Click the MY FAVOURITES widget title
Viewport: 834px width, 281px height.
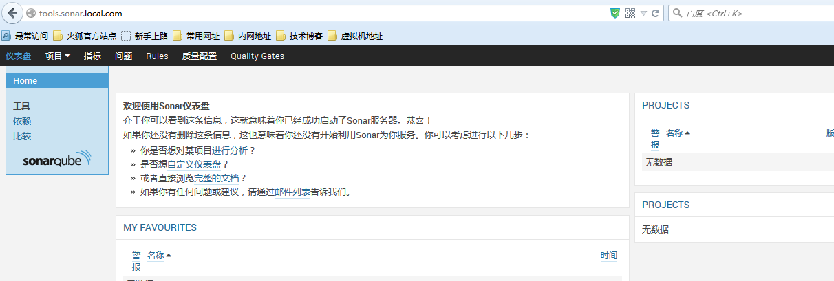(x=160, y=227)
